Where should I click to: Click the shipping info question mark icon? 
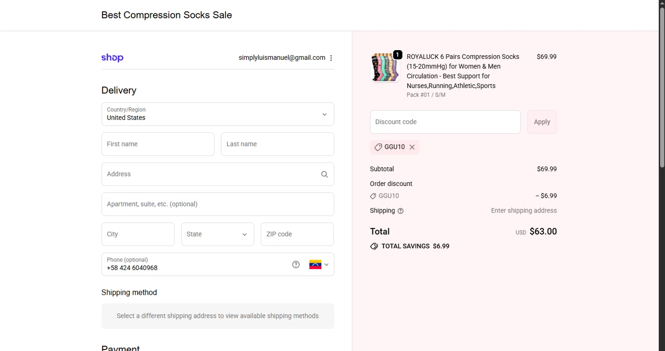pos(401,211)
